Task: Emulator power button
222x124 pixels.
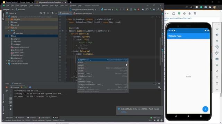Action: [217, 29]
